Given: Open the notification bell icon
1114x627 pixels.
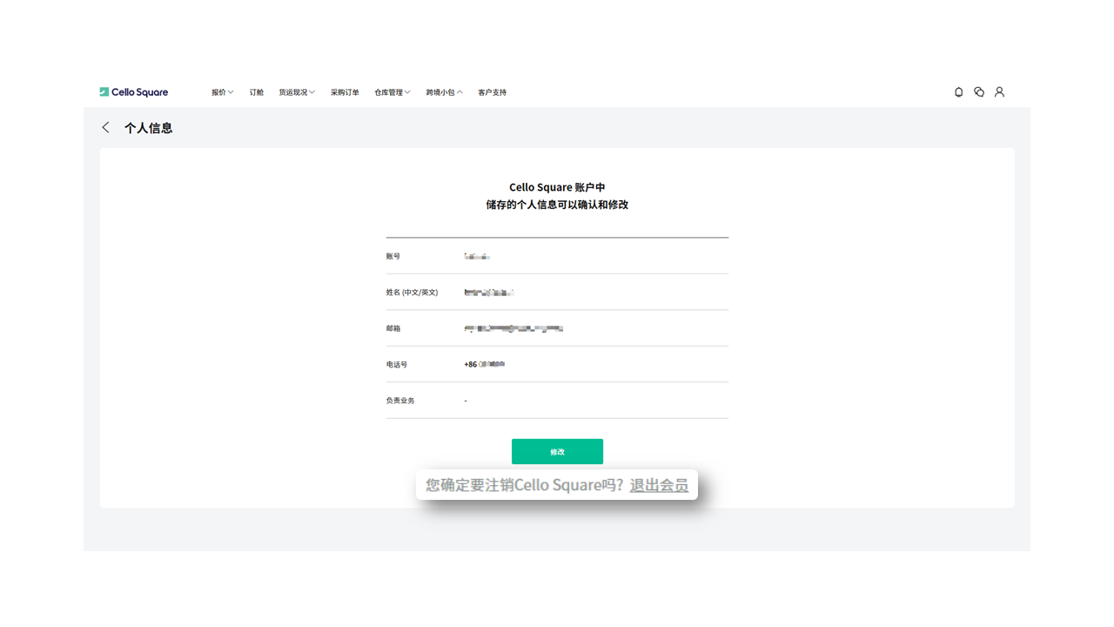Looking at the screenshot, I should 958,91.
